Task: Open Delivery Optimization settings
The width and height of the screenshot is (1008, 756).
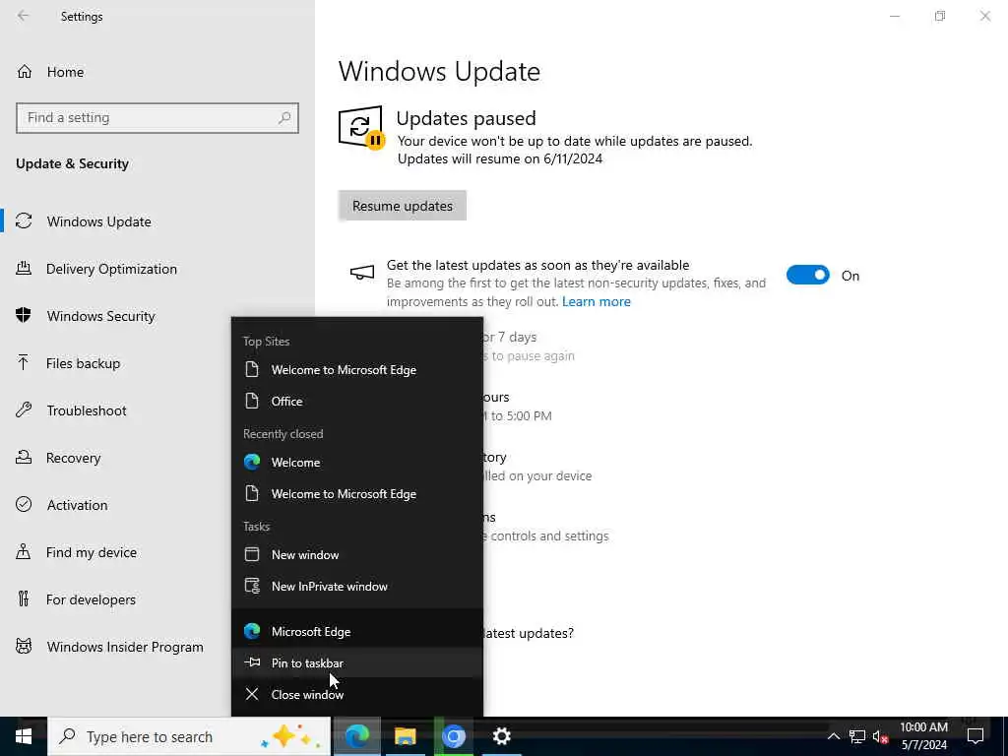Action: click(111, 269)
